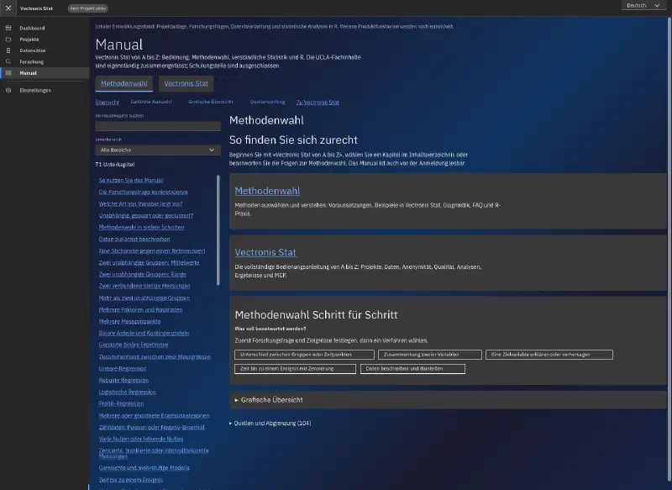Select Manual in the sidebar
The height and width of the screenshot is (490, 672).
pyautogui.click(x=45, y=73)
